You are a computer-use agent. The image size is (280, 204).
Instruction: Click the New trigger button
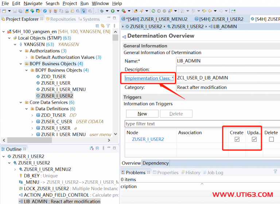click(x=142, y=114)
